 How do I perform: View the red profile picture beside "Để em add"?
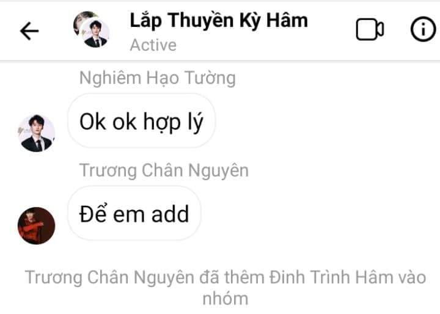pos(36,225)
